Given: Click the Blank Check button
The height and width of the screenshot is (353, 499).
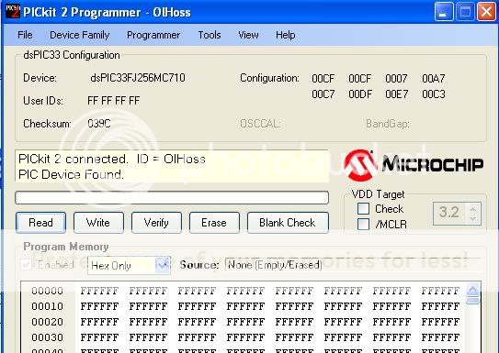Looking at the screenshot, I should click(288, 223).
